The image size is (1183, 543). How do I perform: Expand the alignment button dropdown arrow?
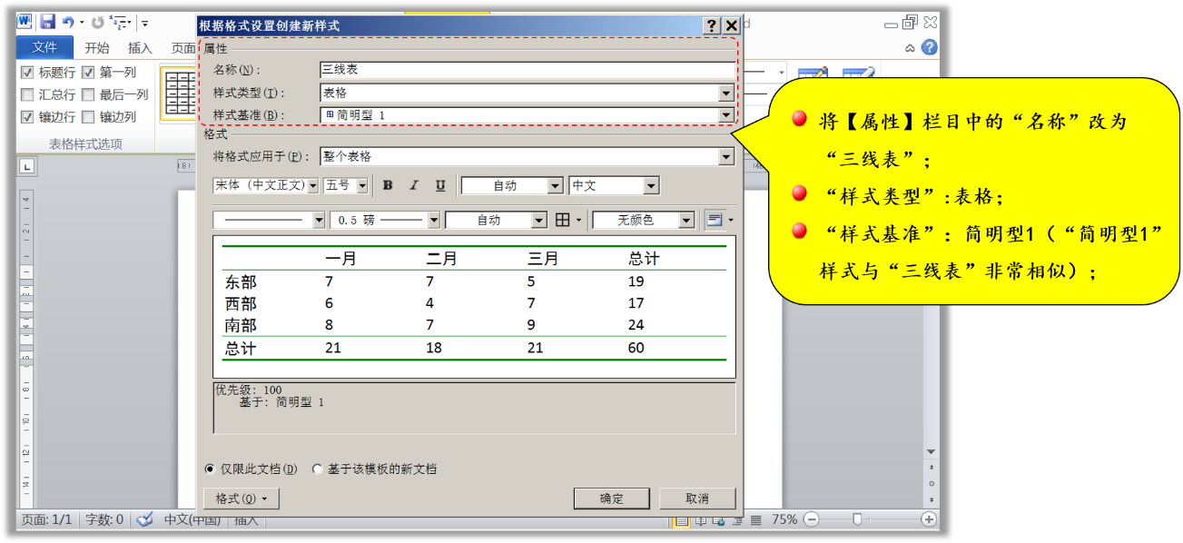731,220
